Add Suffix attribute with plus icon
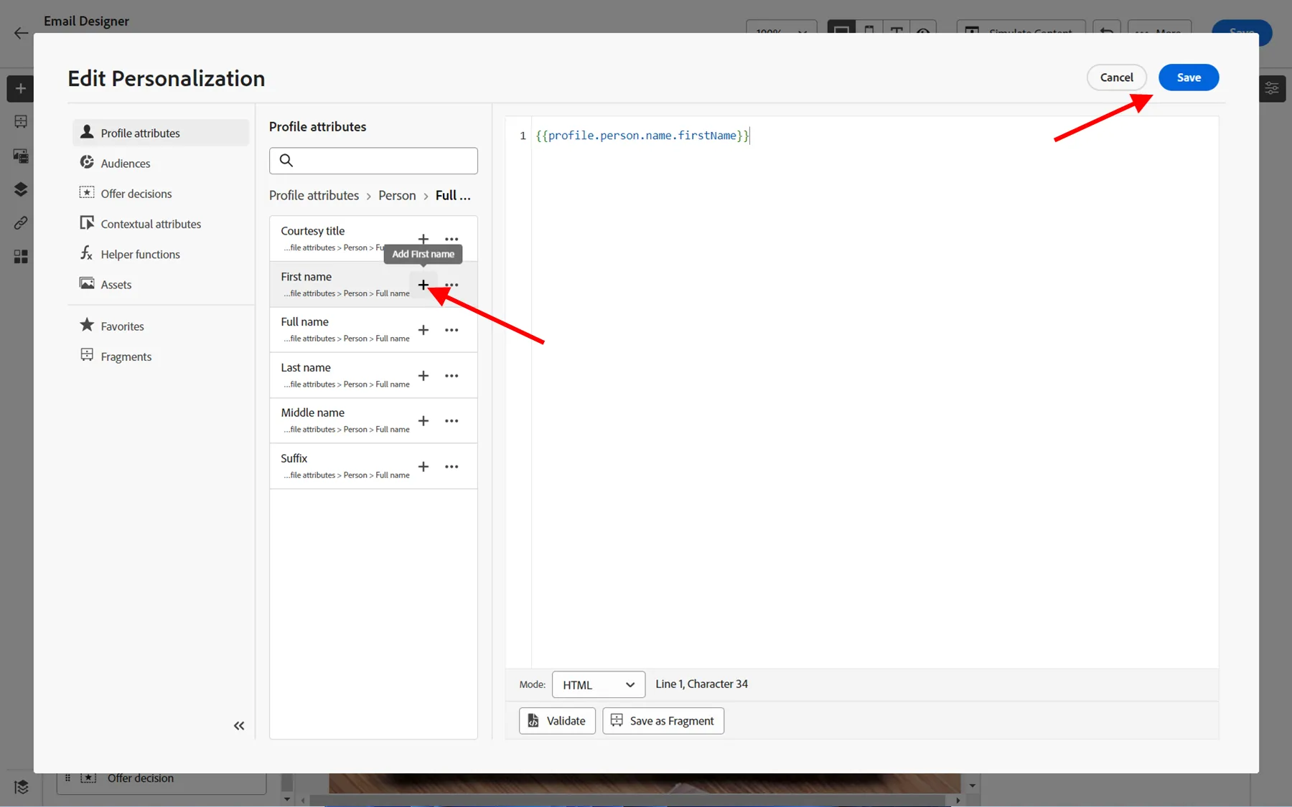Viewport: 1292px width, 807px height. [x=423, y=466]
